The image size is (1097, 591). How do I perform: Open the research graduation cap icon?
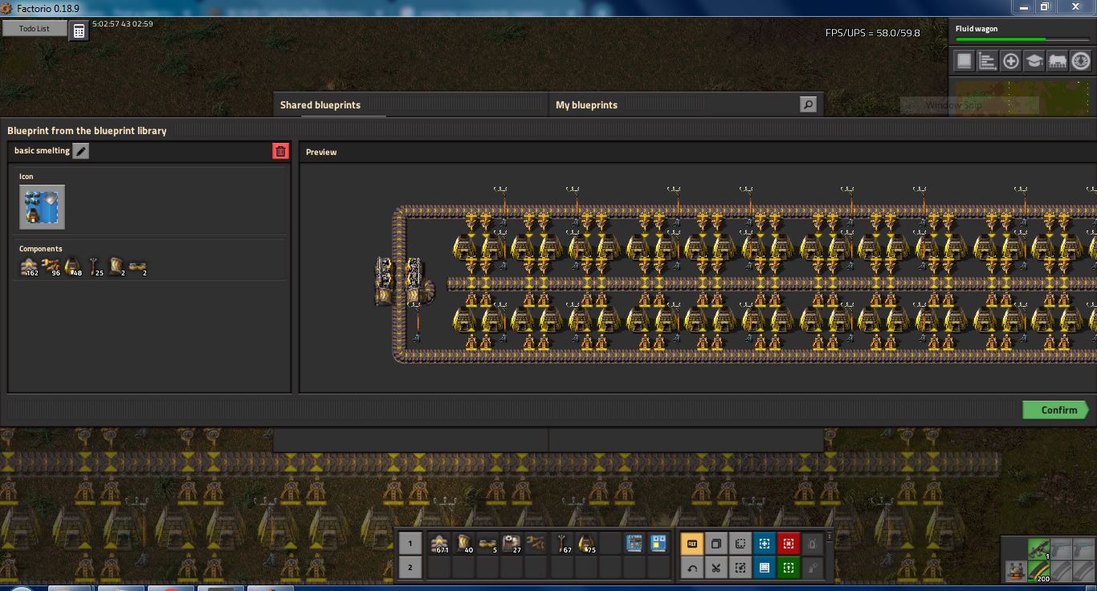(x=1034, y=61)
